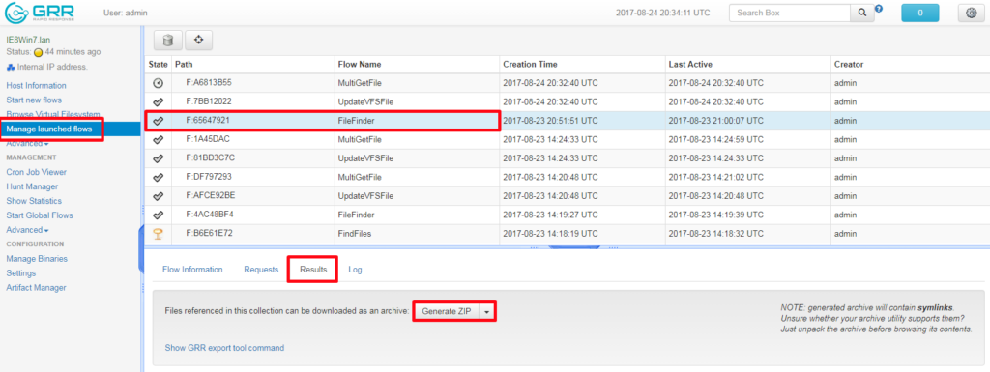Open the search help question mark icon
990x372 pixels.
pyautogui.click(x=879, y=9)
